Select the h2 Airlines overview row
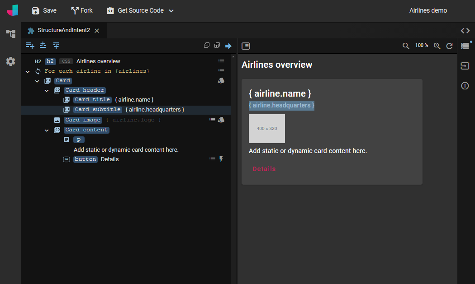The height and width of the screenshot is (284, 475). 126,61
